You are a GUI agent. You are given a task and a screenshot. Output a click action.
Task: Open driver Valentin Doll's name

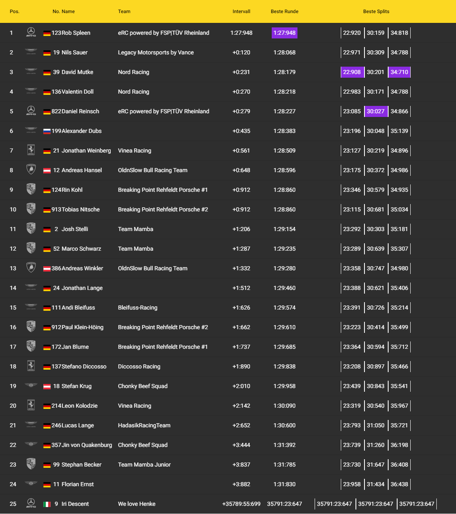click(77, 92)
